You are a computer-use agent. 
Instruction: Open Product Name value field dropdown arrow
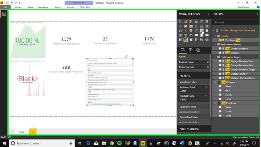[204, 62]
